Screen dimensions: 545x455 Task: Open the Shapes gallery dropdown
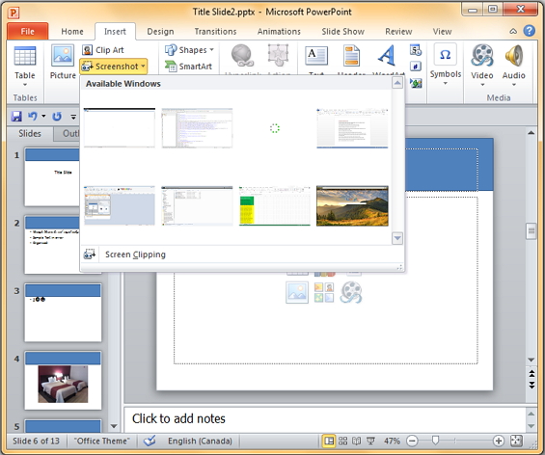189,50
